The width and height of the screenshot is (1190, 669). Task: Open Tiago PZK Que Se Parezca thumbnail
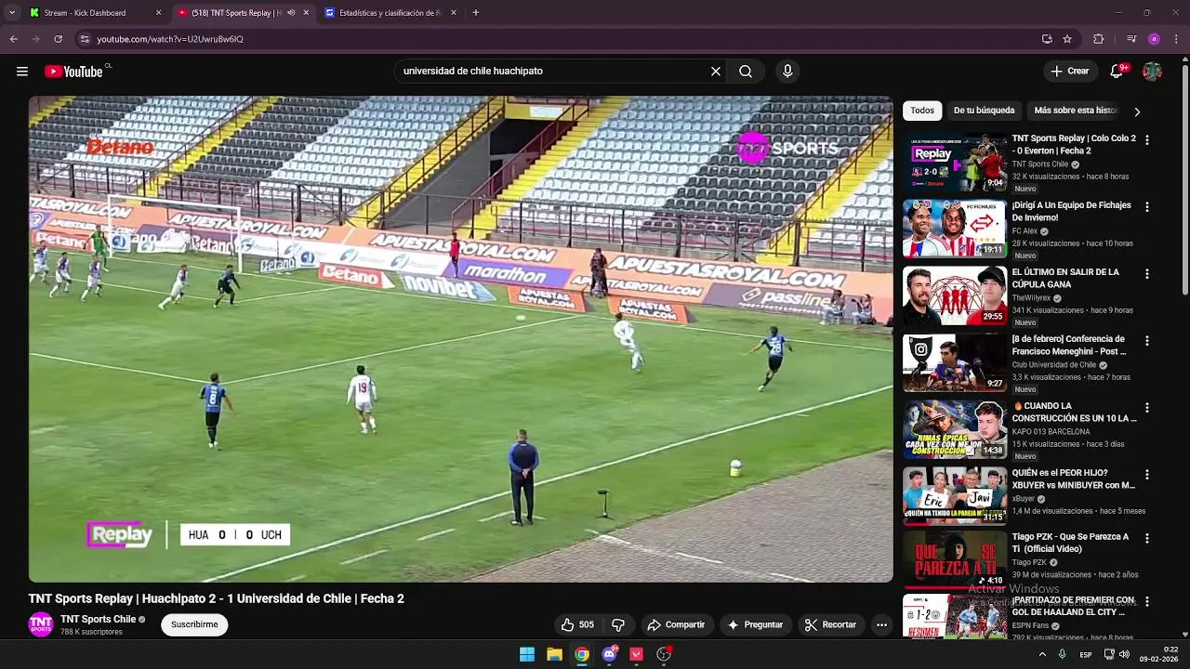(x=955, y=560)
